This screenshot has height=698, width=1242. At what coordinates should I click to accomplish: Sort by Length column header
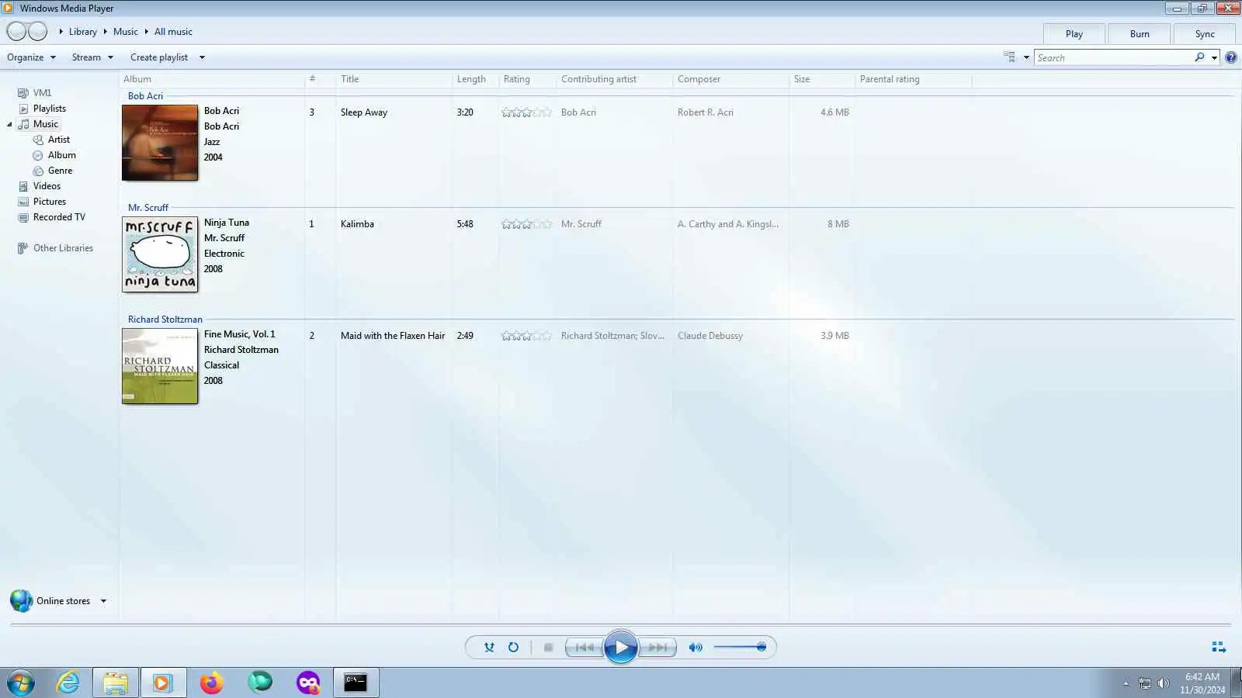[x=475, y=79]
